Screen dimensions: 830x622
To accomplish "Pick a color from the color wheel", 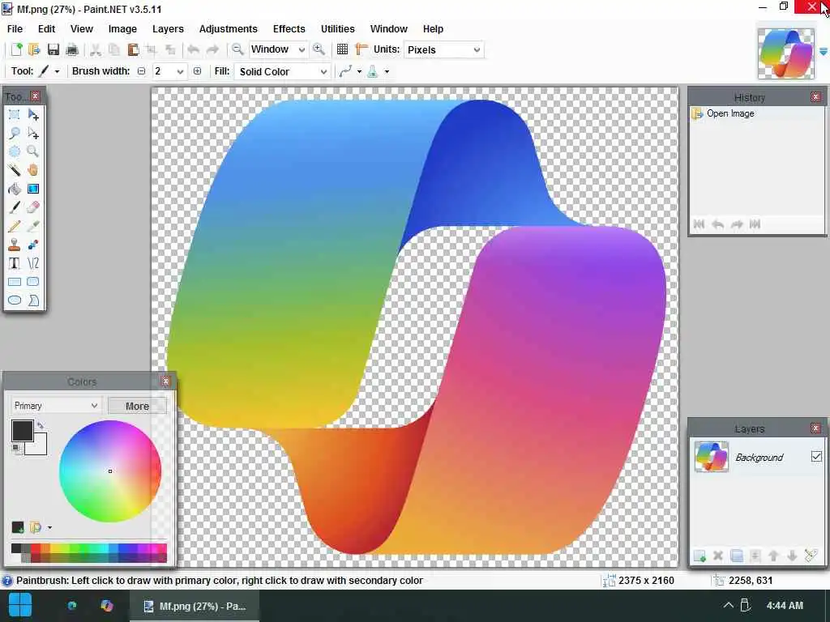I will 110,471.
